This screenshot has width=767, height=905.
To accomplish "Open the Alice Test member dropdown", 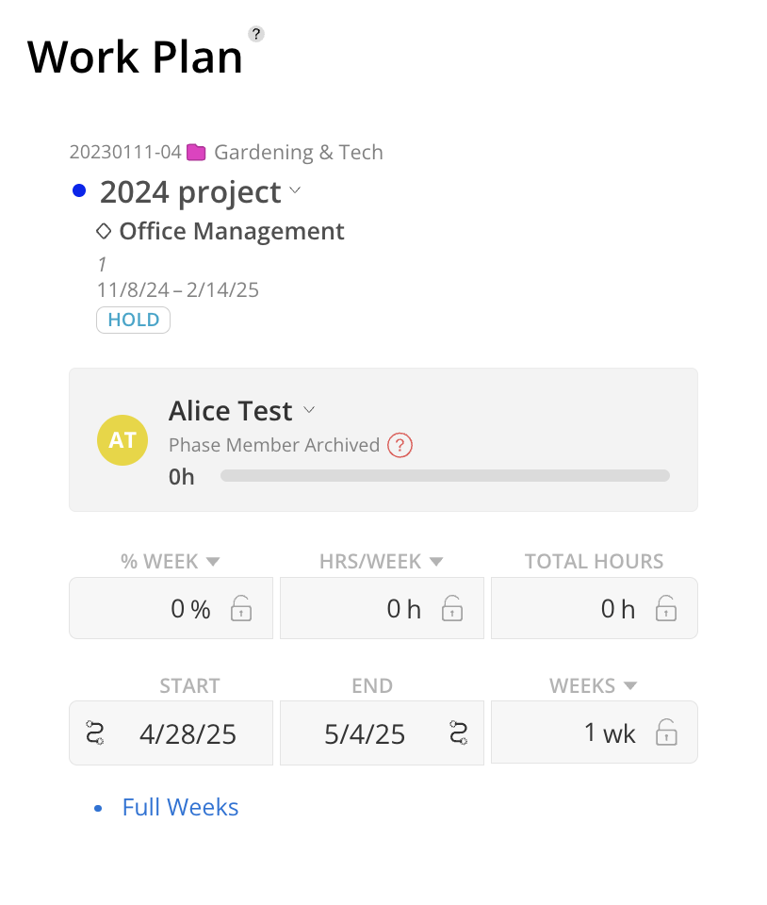I will point(308,411).
